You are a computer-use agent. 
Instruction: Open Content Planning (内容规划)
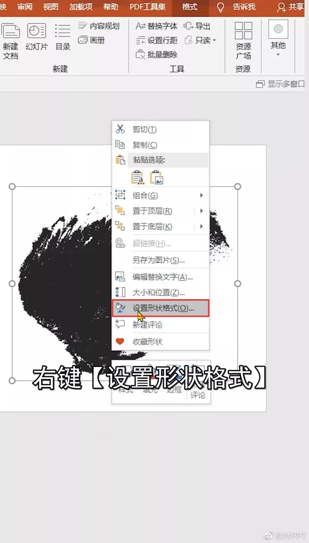click(x=99, y=26)
